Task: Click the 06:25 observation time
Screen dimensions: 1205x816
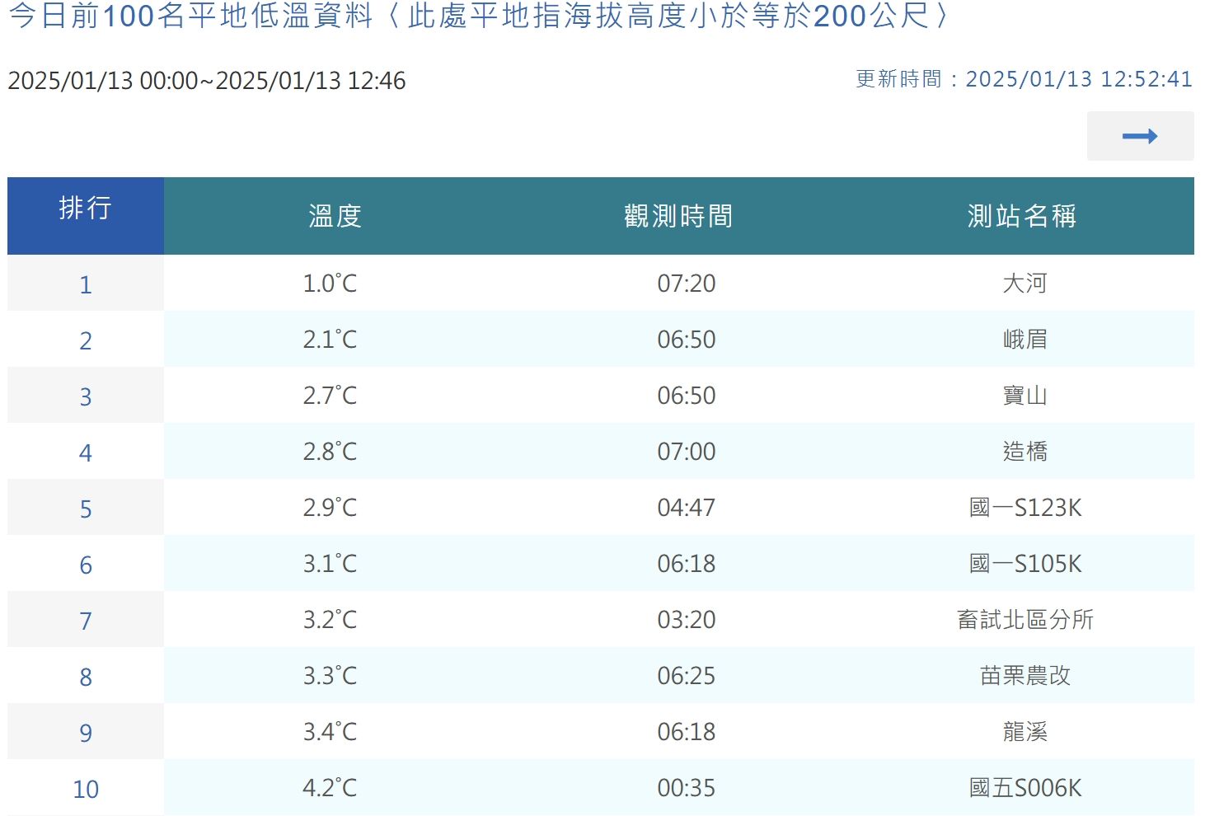Action: (x=686, y=676)
